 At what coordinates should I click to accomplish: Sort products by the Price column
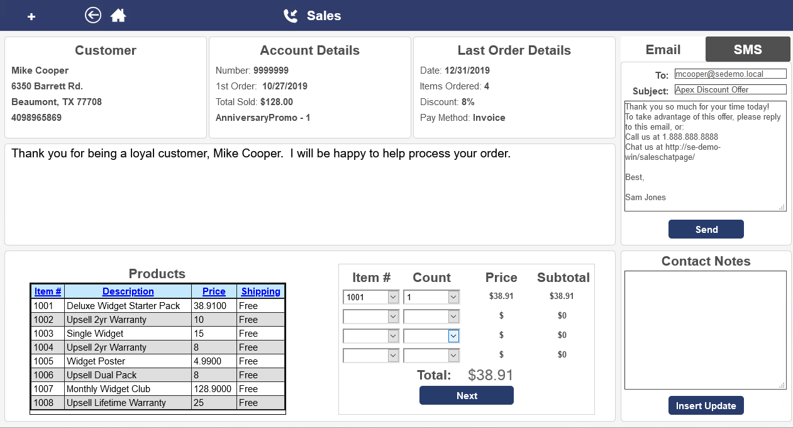coord(214,291)
